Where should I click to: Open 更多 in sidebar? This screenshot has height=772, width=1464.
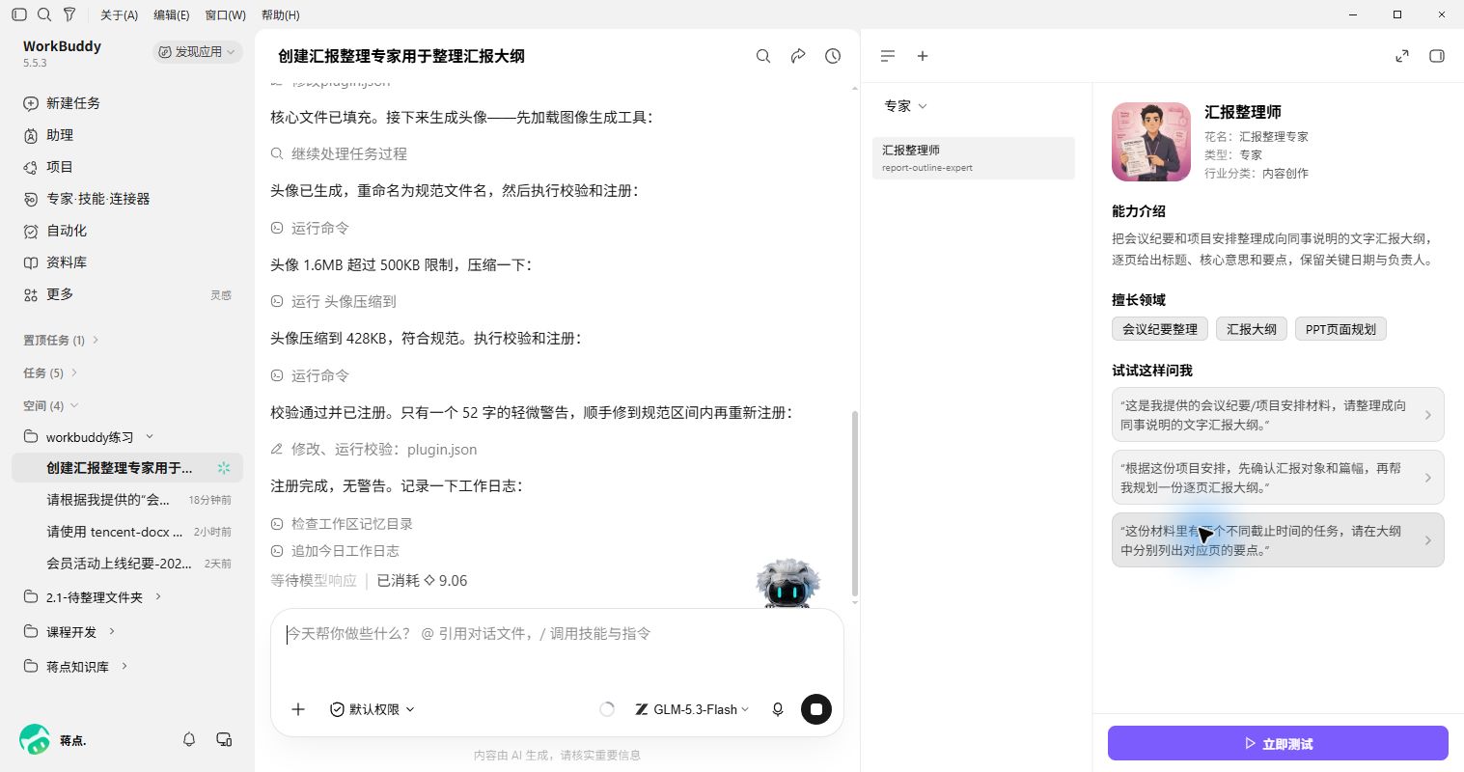point(127,294)
